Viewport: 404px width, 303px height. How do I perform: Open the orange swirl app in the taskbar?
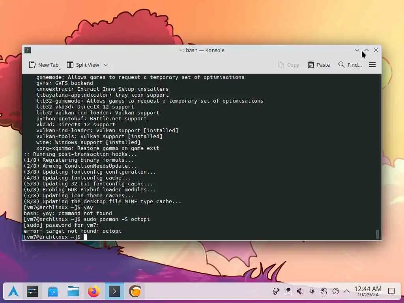point(135,292)
